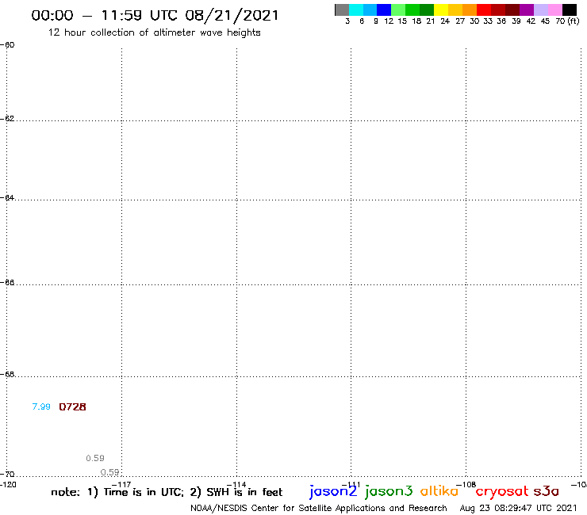Click the '24' color bar label

pyautogui.click(x=445, y=21)
